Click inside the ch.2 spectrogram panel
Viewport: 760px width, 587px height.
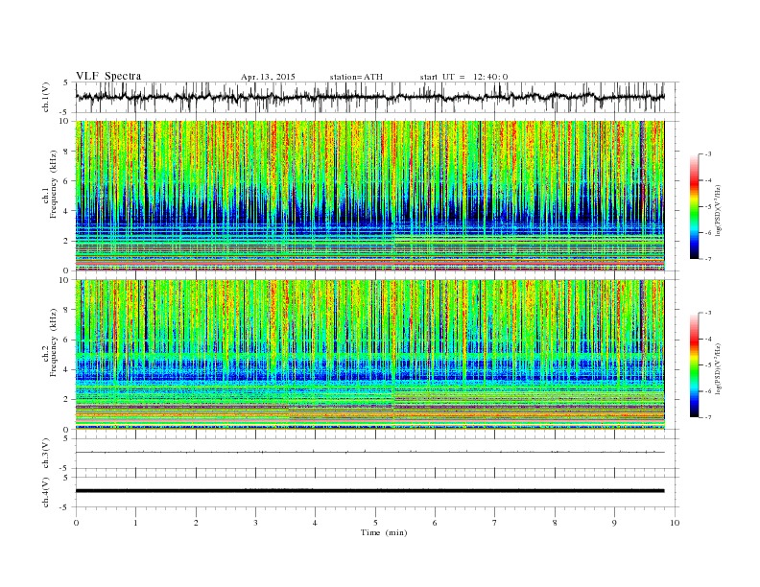(369, 355)
